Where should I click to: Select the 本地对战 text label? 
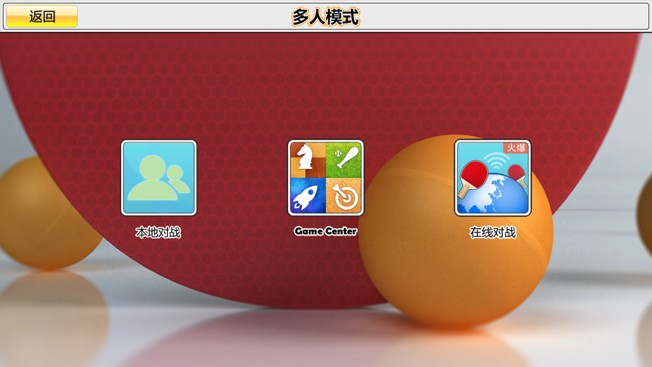coord(158,233)
